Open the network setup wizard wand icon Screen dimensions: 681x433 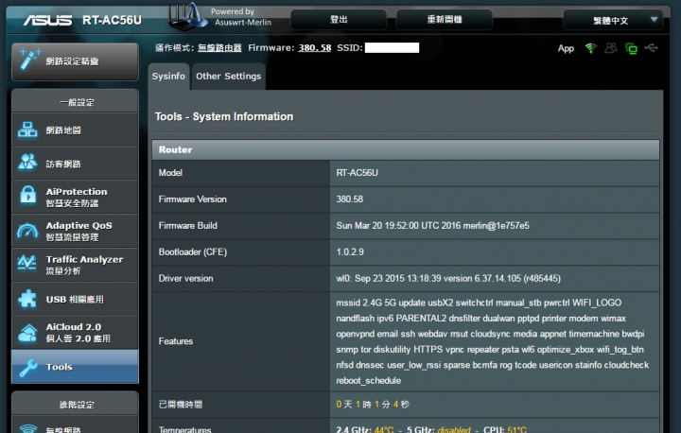tap(29, 59)
